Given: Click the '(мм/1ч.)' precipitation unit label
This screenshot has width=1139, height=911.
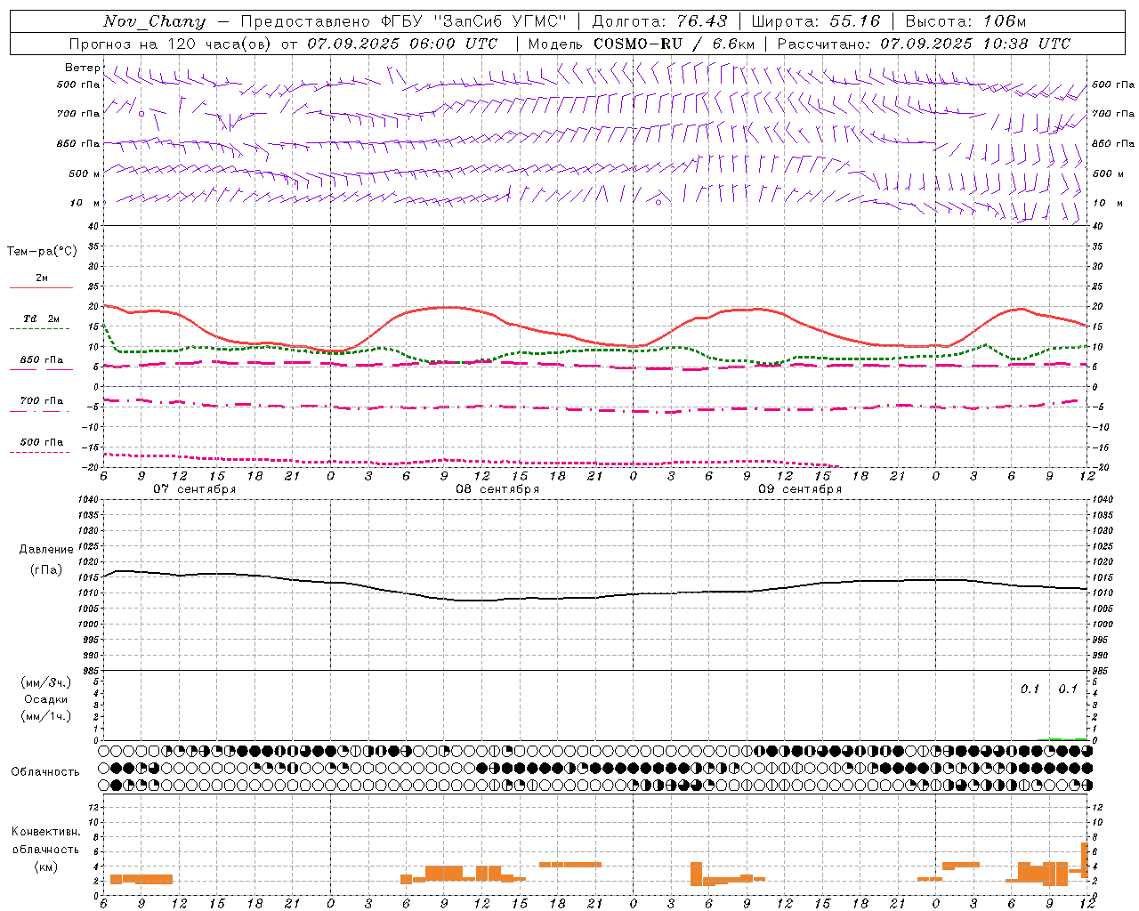Looking at the screenshot, I should pos(46,716).
